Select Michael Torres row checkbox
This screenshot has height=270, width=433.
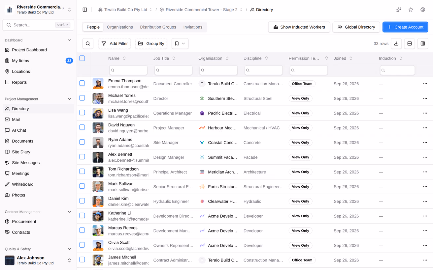coord(82,98)
